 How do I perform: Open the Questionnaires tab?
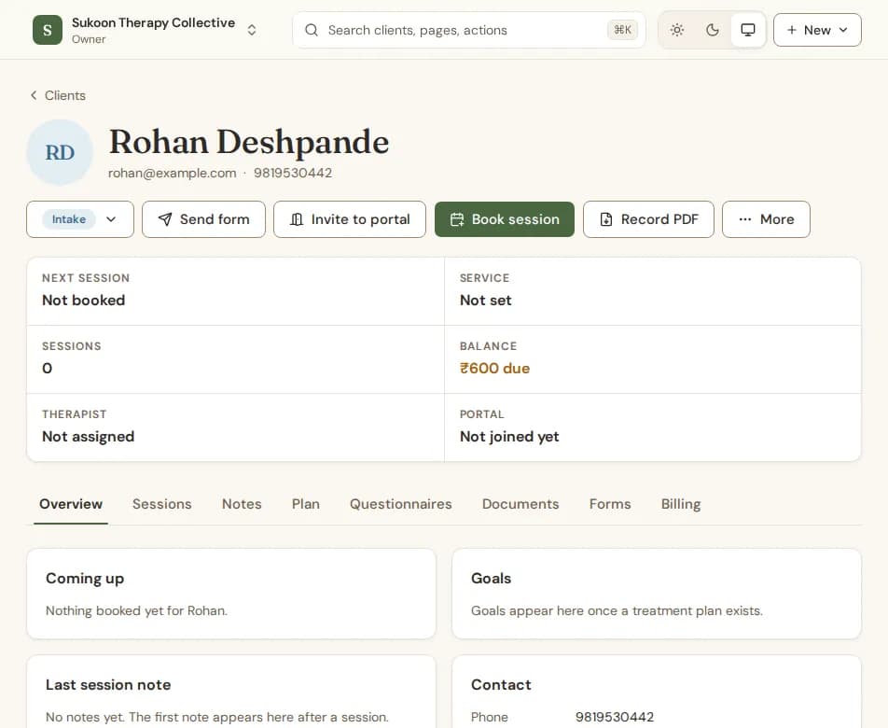point(401,504)
